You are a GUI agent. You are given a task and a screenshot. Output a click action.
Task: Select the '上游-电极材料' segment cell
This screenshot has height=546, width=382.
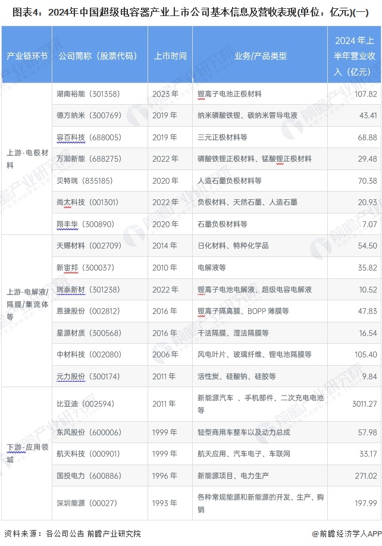(x=27, y=159)
